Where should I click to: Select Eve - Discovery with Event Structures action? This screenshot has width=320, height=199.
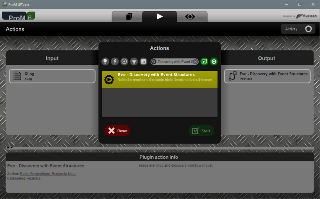tap(160, 80)
